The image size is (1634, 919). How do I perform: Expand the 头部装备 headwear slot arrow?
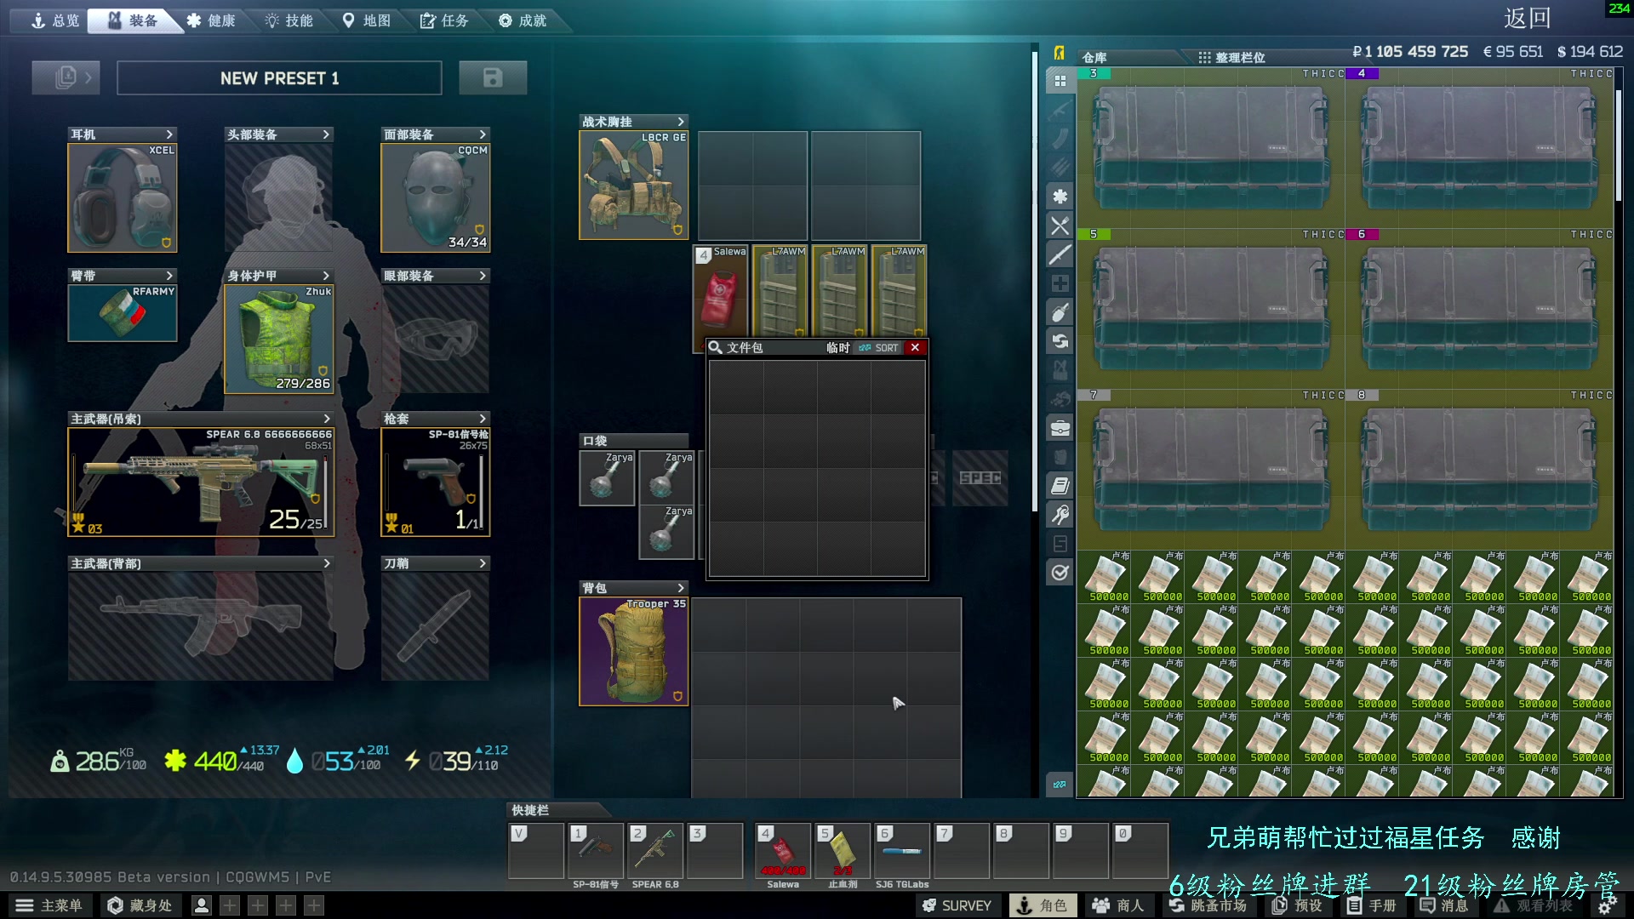coord(326,134)
